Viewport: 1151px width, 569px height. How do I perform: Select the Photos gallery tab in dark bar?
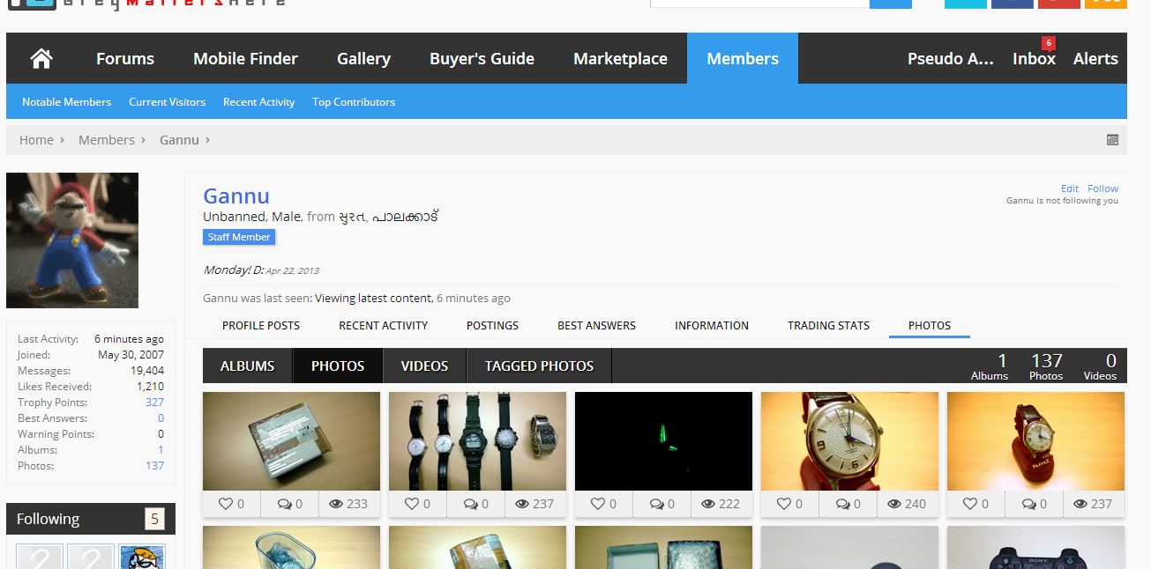tap(338, 366)
